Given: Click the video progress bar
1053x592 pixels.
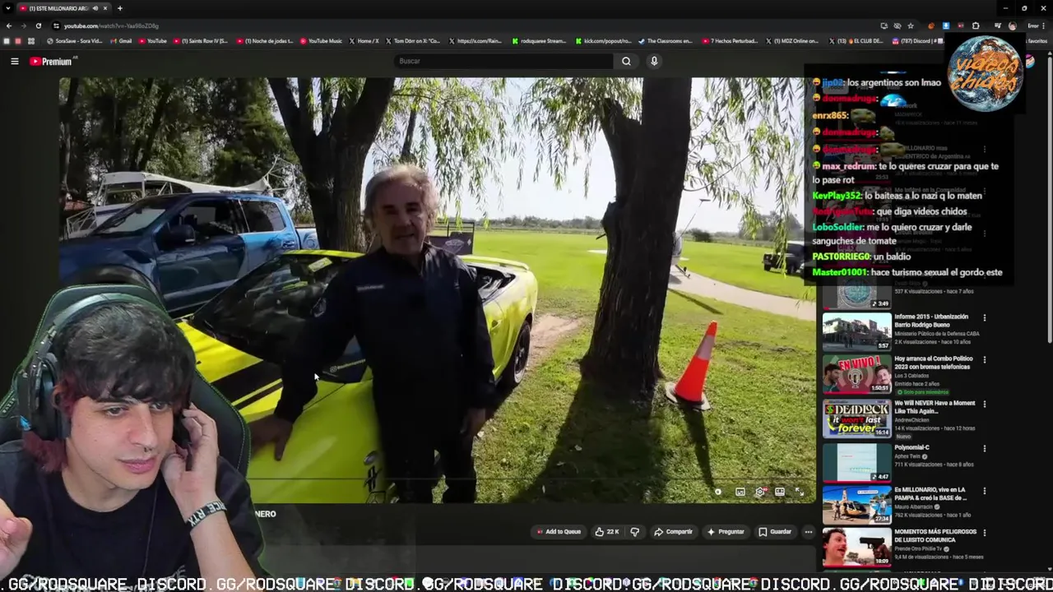Looking at the screenshot, I should (x=436, y=480).
